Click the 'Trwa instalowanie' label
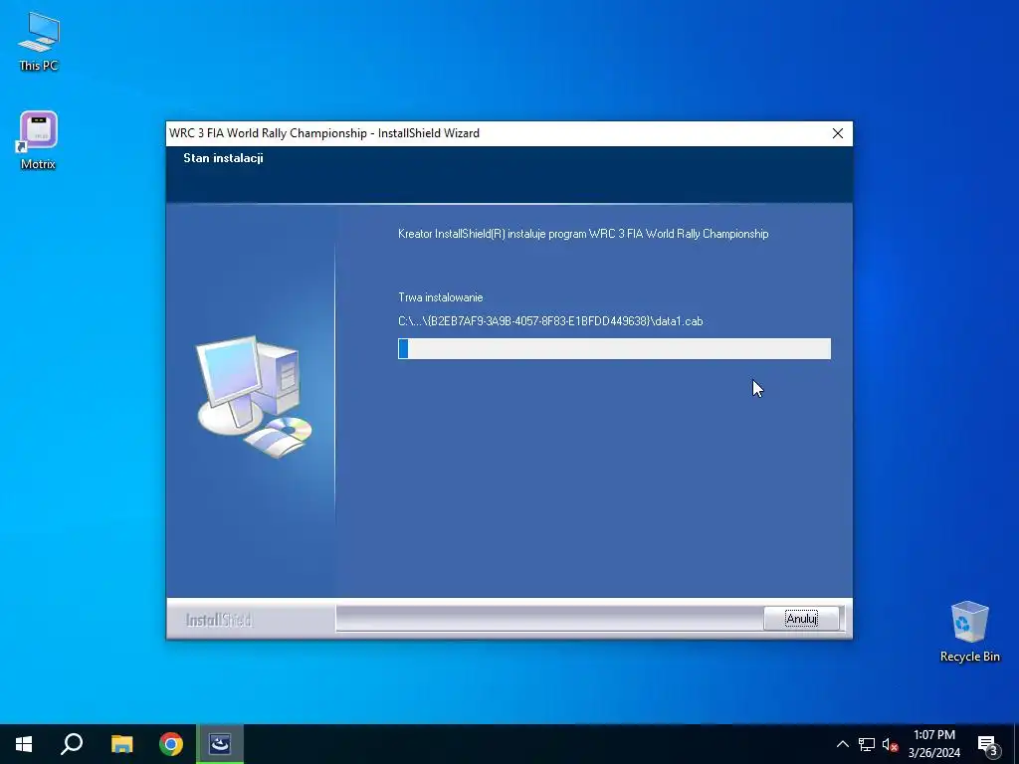The image size is (1019, 764). (441, 297)
